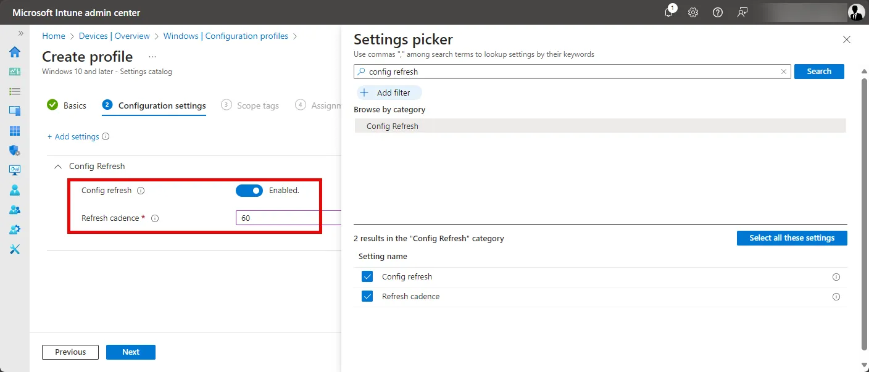Click Windows | Configuration profiles breadcrumb
The height and width of the screenshot is (372, 869).
[x=226, y=36]
